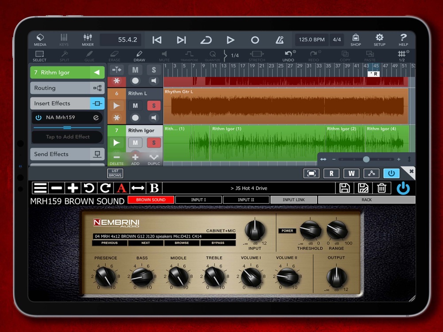Screen dimensions: 443x332
Task: Add a new track
Action: 135,159
